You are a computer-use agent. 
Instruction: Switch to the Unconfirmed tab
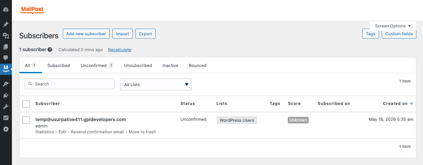tap(97, 65)
